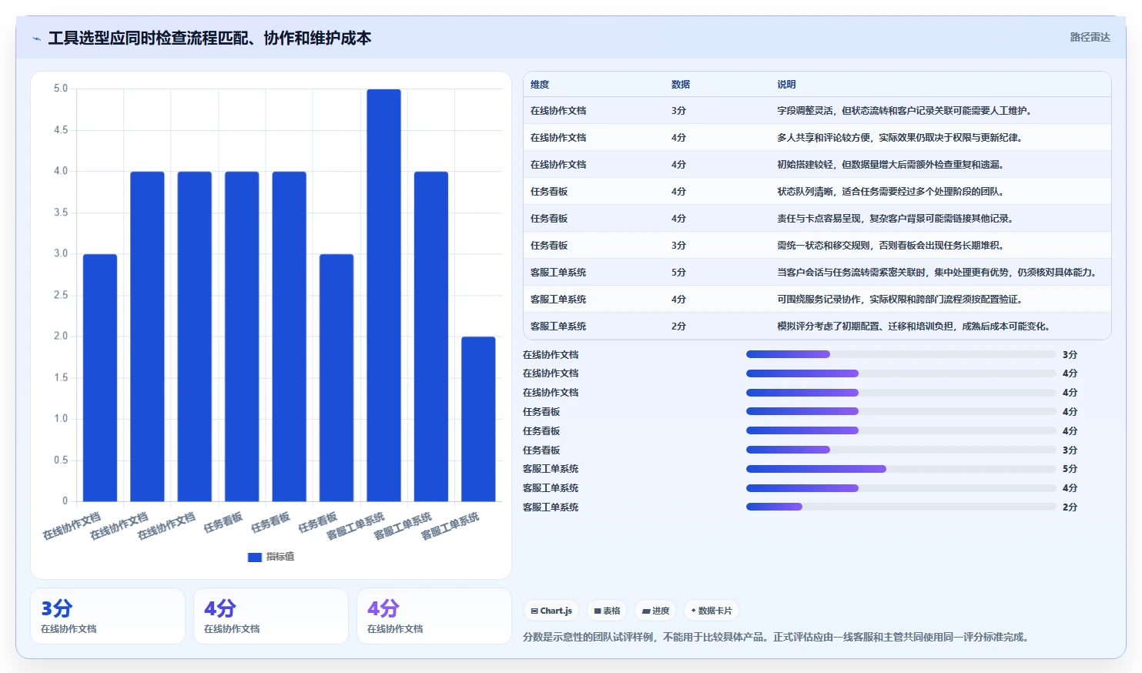Screen dimensions: 1142x673
Task: Click the 任务看板 progress bar showing 3分
Action: click(x=901, y=450)
